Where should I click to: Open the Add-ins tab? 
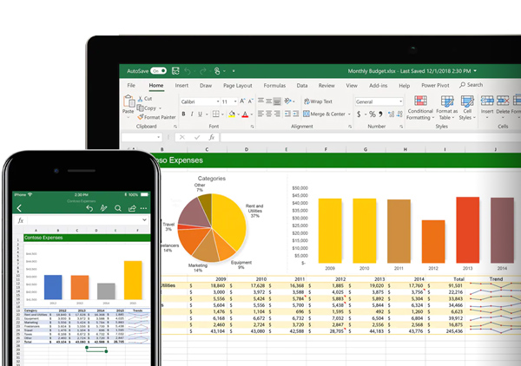pos(378,86)
